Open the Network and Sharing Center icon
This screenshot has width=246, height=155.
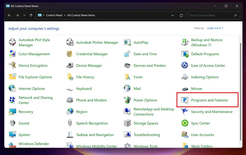pos(12,100)
